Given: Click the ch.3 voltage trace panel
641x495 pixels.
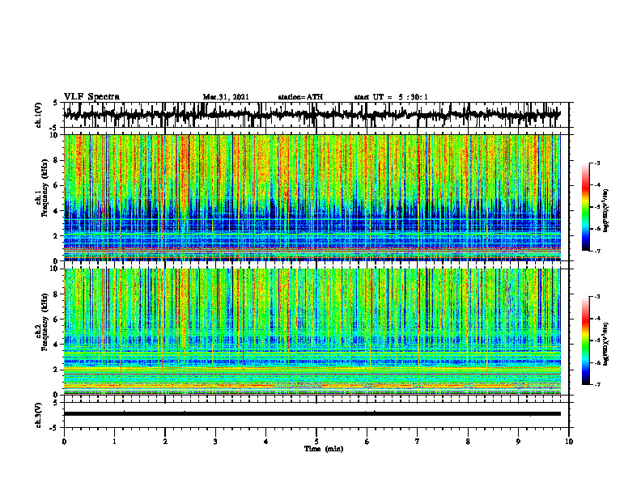Looking at the screenshot, I should (316, 415).
